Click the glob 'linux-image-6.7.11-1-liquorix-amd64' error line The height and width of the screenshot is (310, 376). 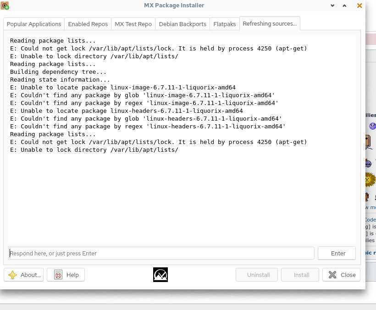pyautogui.click(x=143, y=95)
